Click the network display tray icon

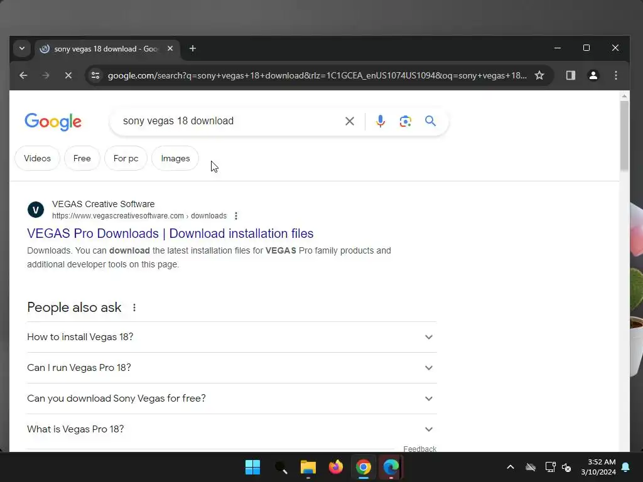click(550, 467)
